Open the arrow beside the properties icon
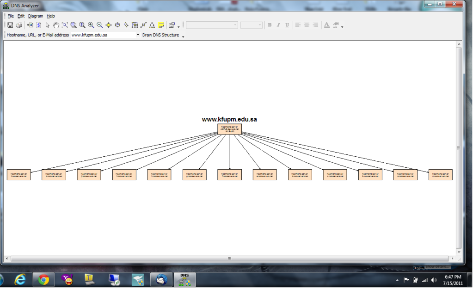Viewport: 473px width, 288px height. pyautogui.click(x=178, y=26)
